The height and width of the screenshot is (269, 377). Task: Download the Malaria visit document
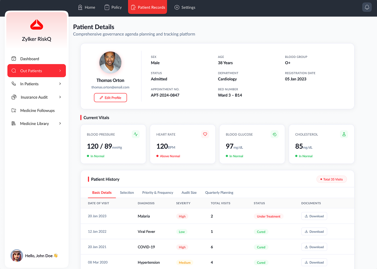pos(314,216)
